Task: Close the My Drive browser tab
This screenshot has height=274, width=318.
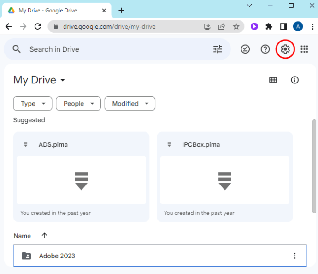Action: tap(104, 10)
